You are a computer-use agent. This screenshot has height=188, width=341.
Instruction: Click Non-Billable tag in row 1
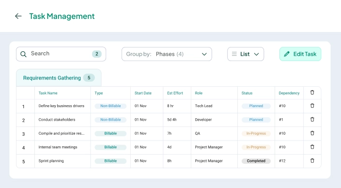point(110,106)
